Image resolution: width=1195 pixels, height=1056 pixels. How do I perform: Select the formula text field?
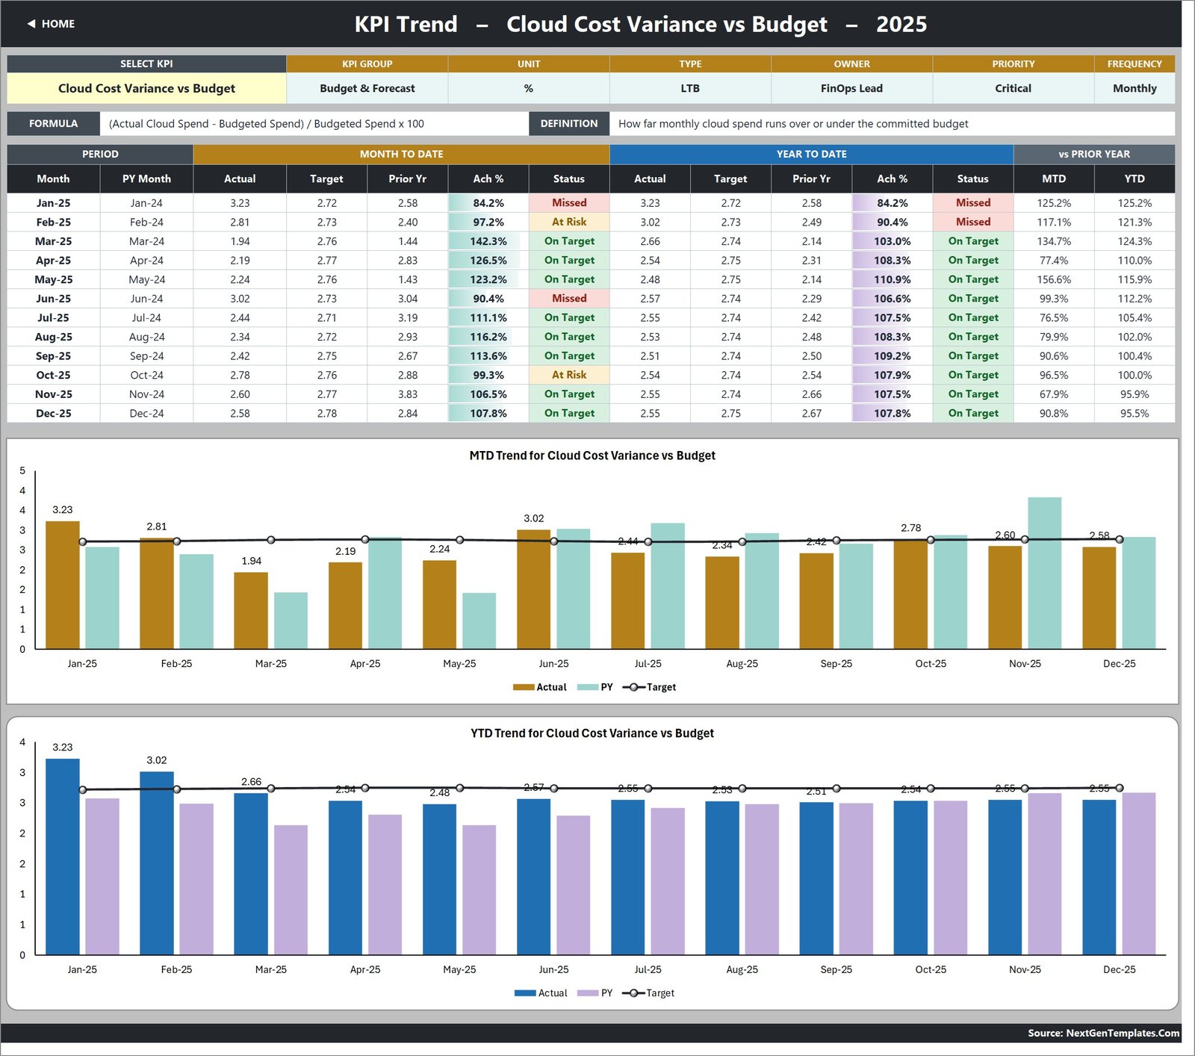click(314, 124)
